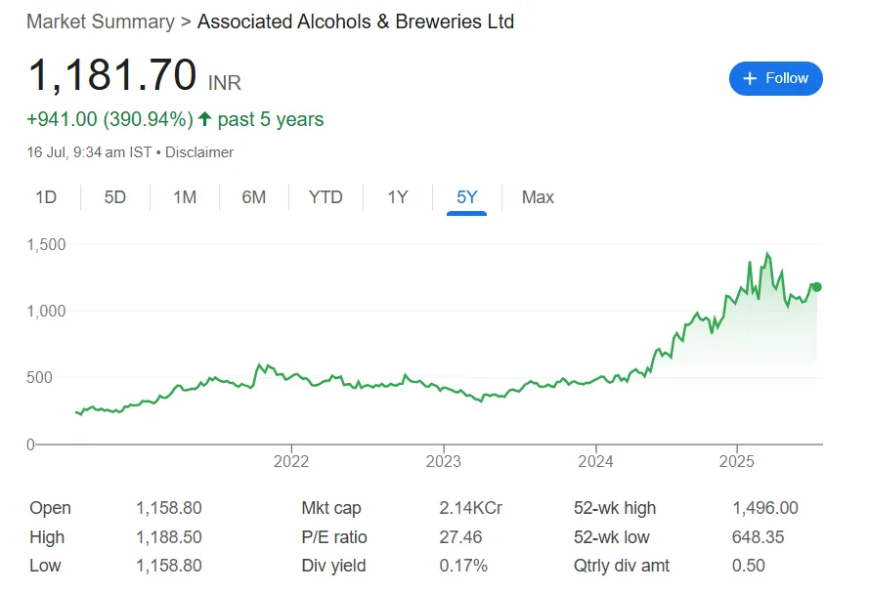Click the Qtrly div amt value 0.50
This screenshot has height=593, width=869.
(x=748, y=566)
